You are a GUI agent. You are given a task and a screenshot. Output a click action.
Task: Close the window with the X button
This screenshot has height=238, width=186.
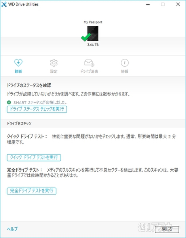(x=178, y=4)
